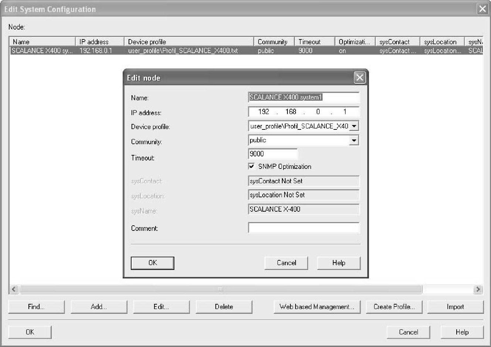The image size is (491, 347).
Task: Sort by the Name column header
Action: [x=42, y=42]
